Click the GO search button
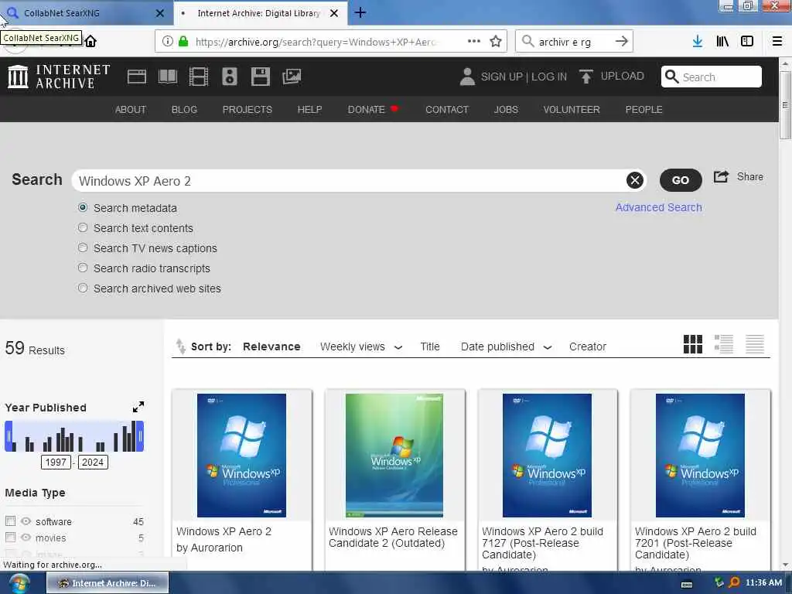Viewport: 792px width, 594px height. pos(681,179)
